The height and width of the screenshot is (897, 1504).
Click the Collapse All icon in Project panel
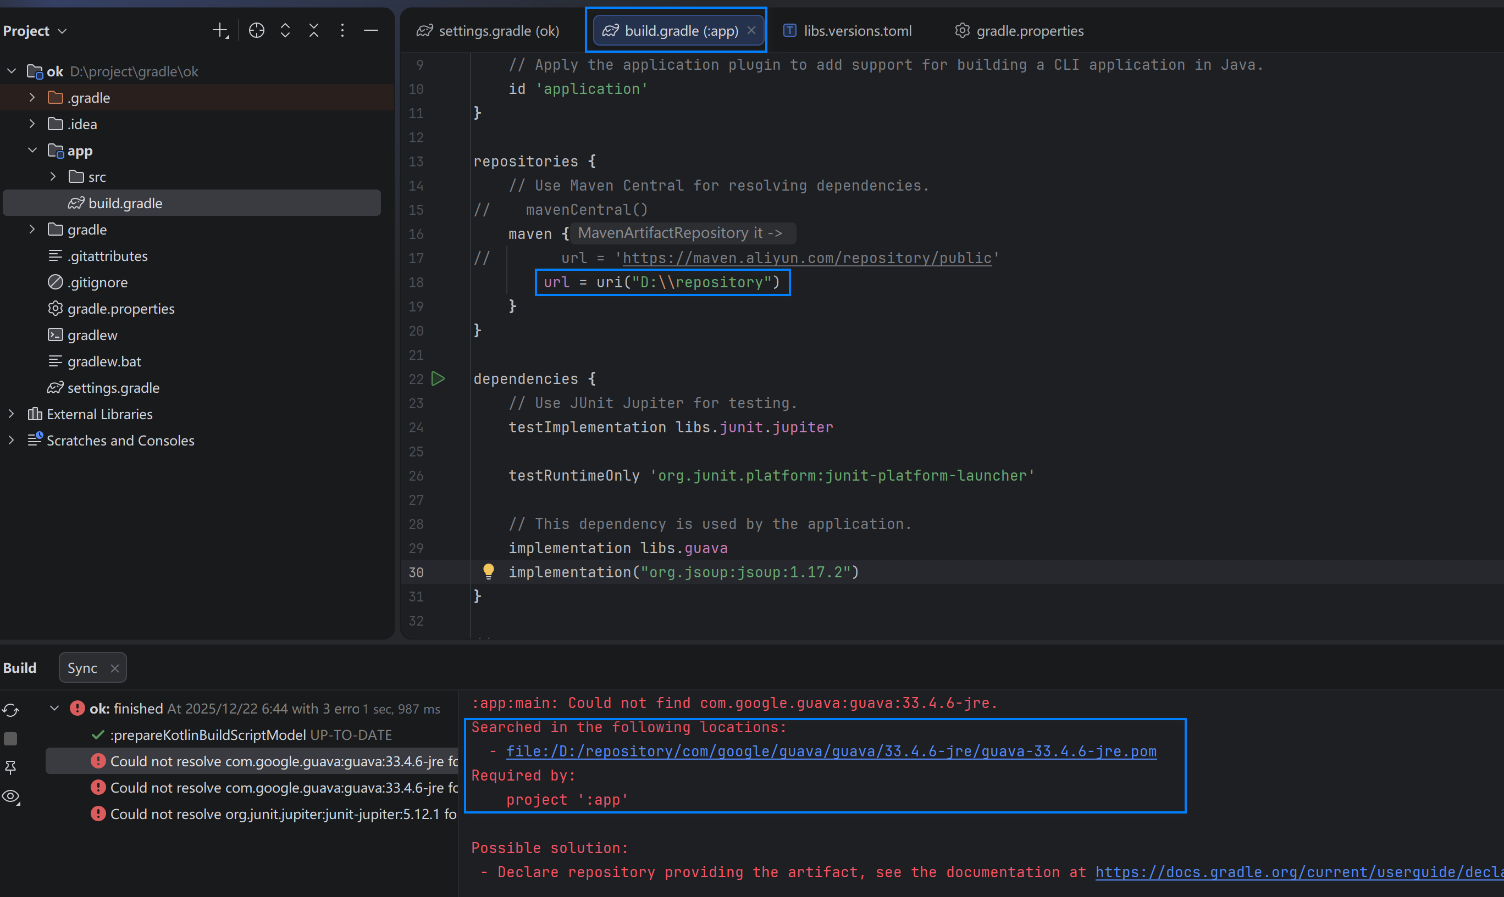pyautogui.click(x=314, y=30)
